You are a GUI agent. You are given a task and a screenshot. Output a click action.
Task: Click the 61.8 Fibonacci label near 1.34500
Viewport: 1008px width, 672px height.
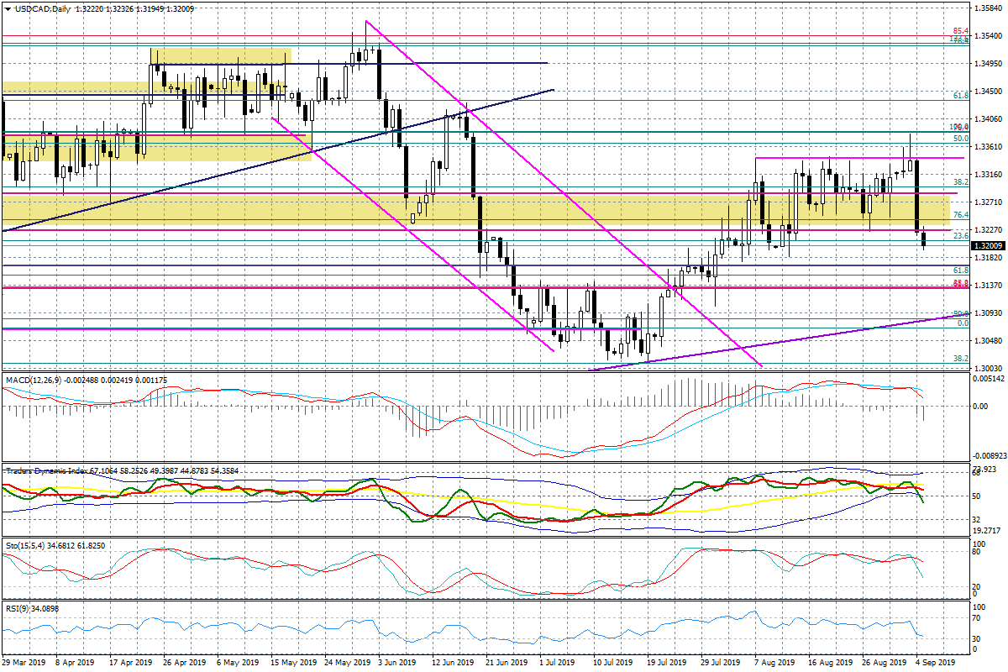pos(961,96)
